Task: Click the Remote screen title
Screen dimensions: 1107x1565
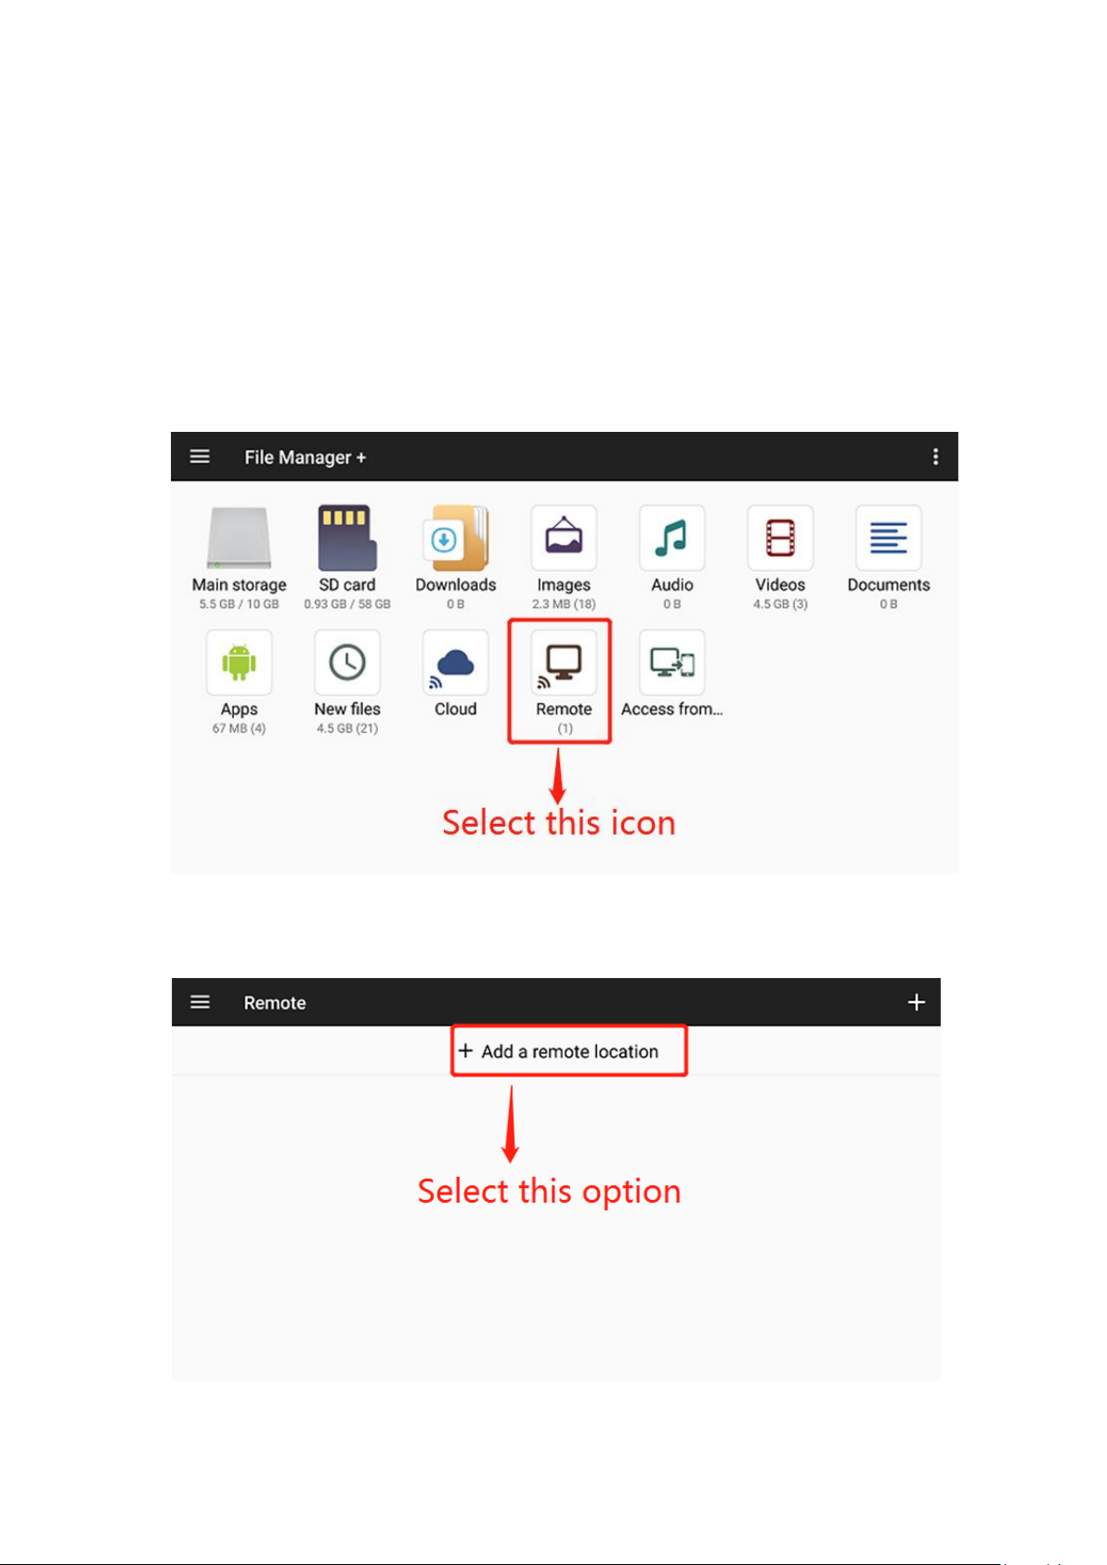Action: pos(275,1003)
